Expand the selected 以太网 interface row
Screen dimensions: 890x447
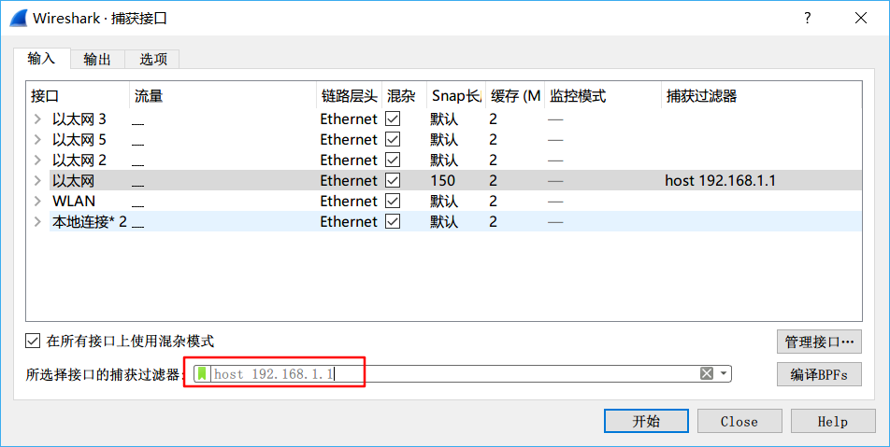37,180
